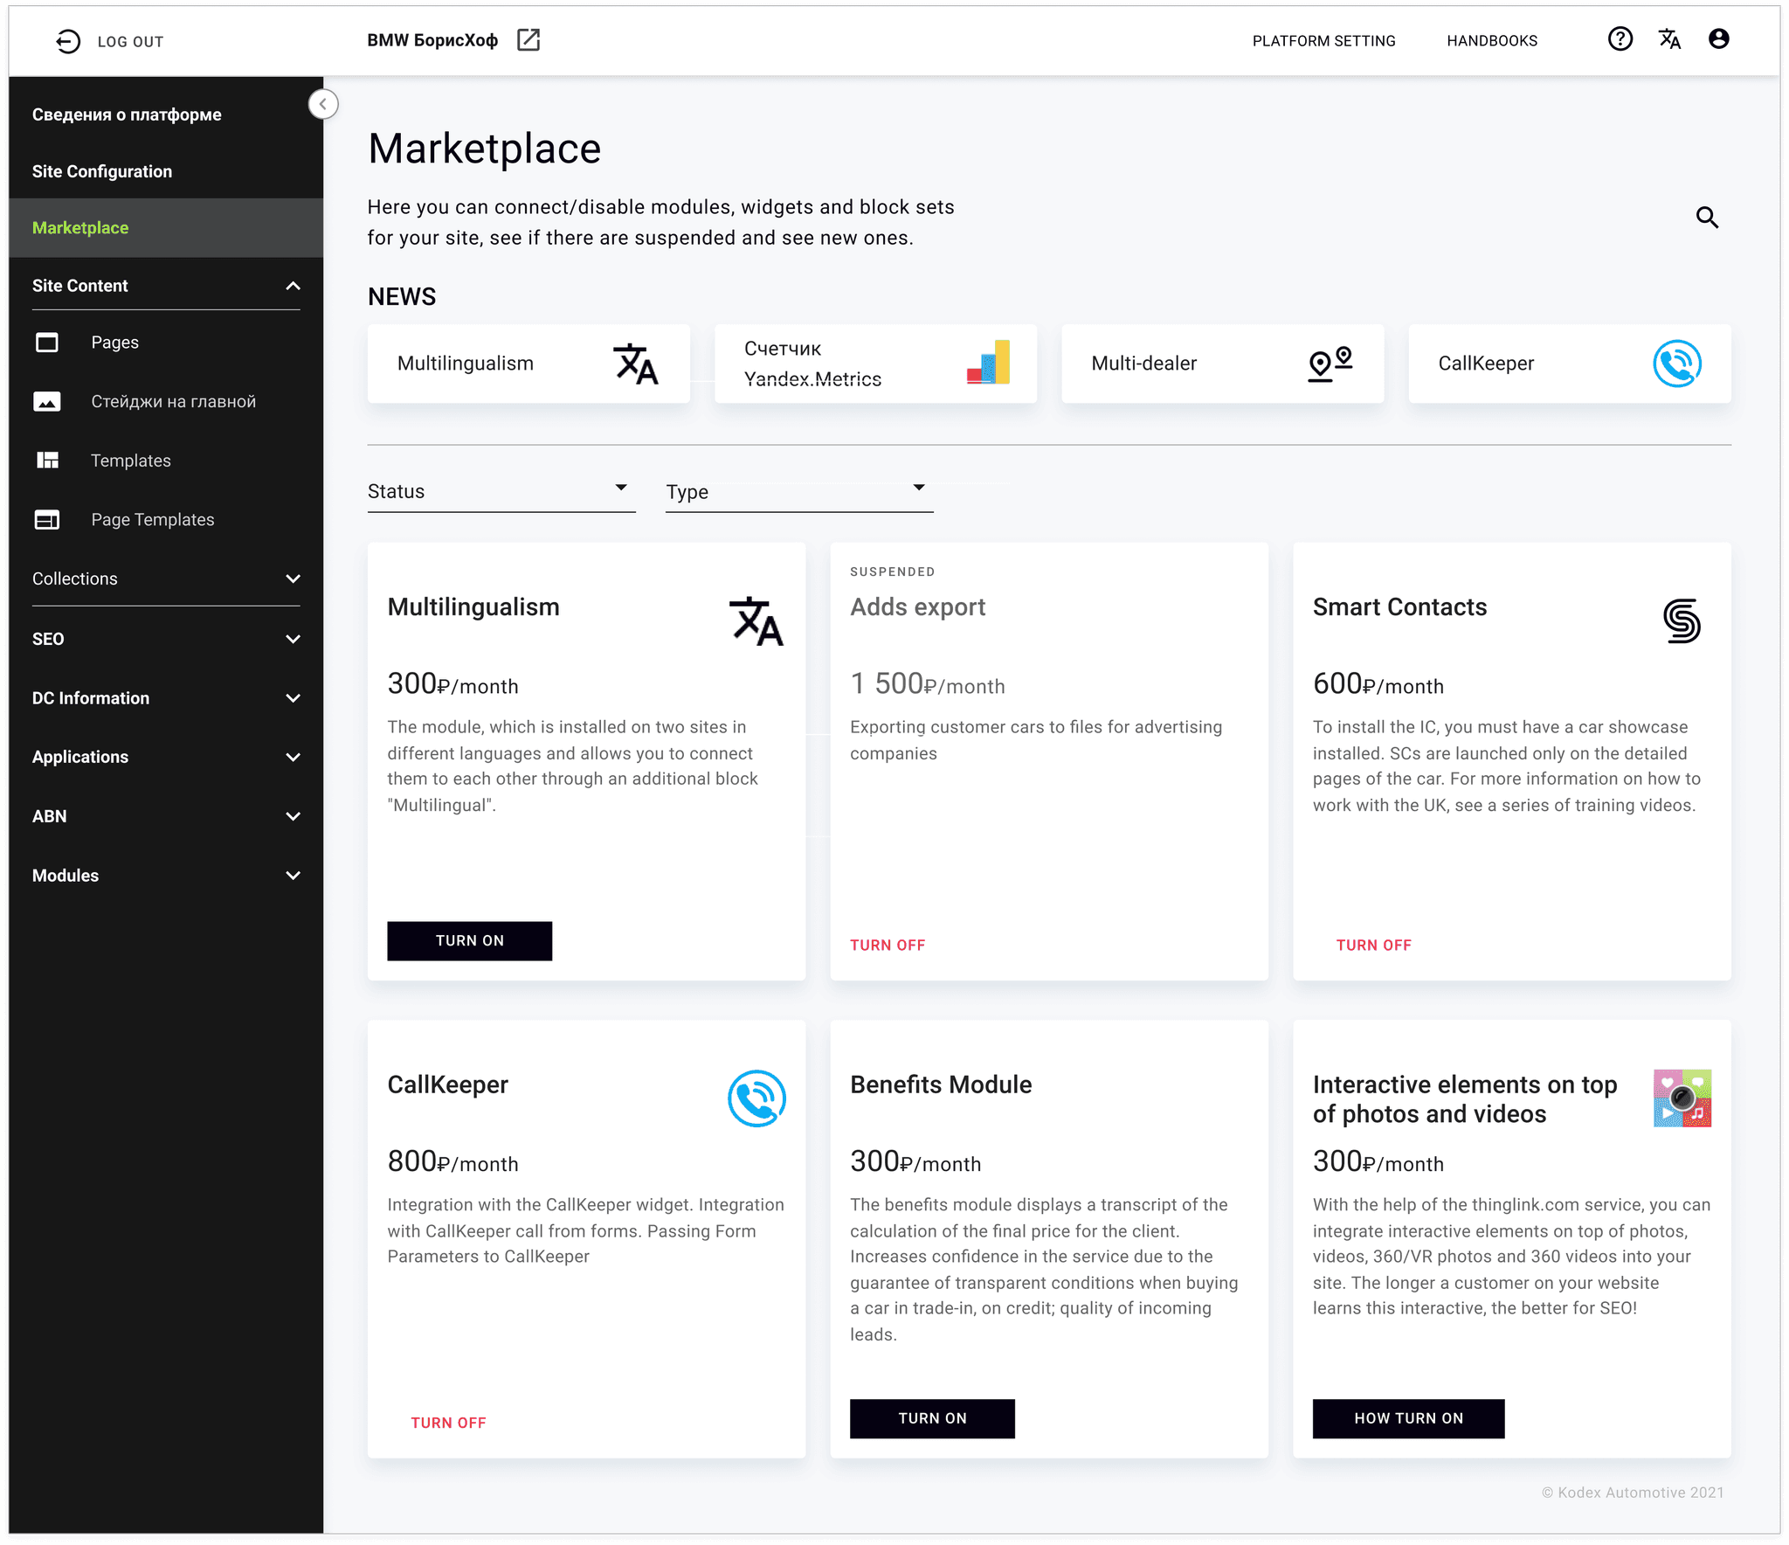Turn on the Multilingualism module

tap(469, 940)
